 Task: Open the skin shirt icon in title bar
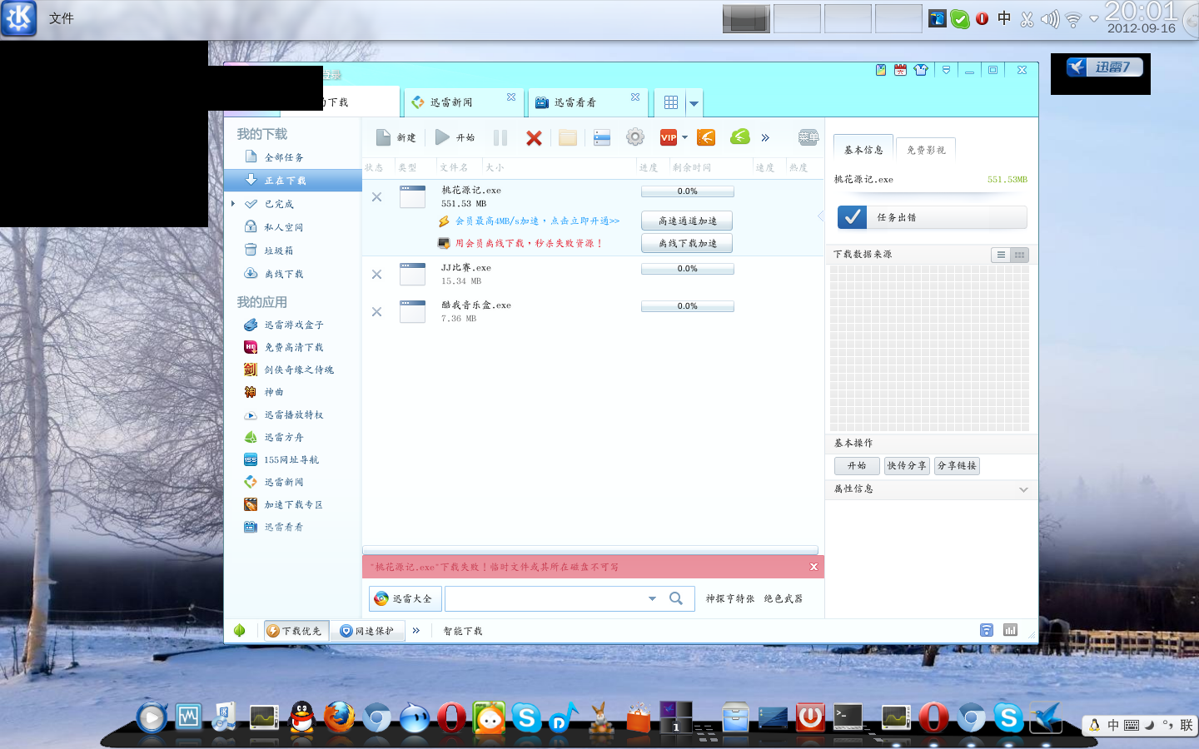[x=921, y=70]
